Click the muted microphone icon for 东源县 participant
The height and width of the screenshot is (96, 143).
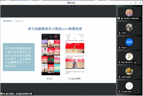[x=119, y=77]
